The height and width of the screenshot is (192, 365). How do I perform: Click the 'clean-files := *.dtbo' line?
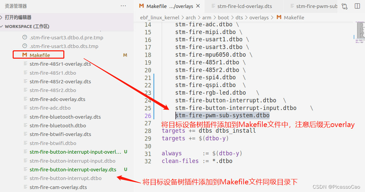click(x=197, y=161)
